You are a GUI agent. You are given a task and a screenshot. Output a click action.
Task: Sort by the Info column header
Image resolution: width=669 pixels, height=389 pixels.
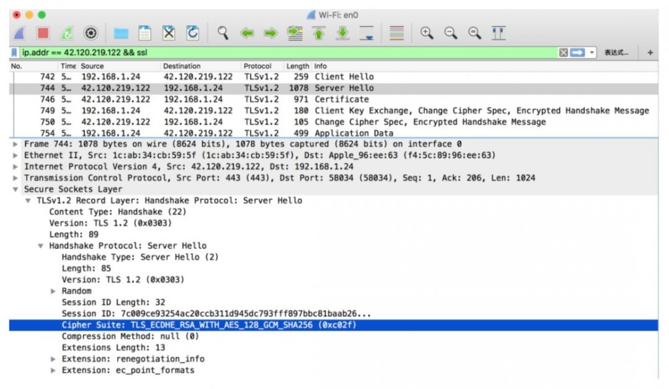point(320,66)
